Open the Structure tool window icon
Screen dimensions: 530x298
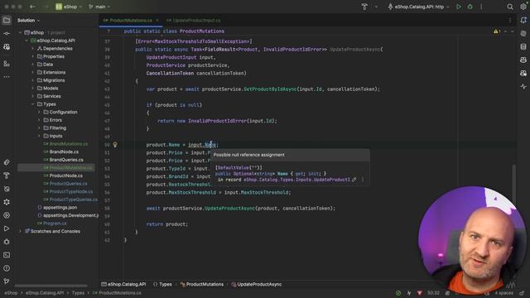click(7, 63)
